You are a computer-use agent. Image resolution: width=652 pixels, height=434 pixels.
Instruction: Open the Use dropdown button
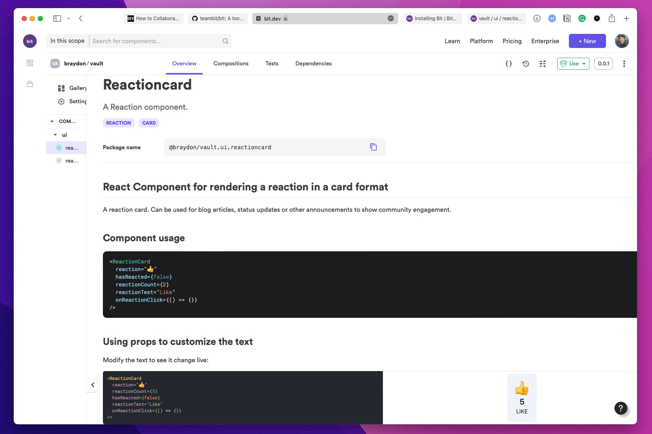[x=573, y=64]
